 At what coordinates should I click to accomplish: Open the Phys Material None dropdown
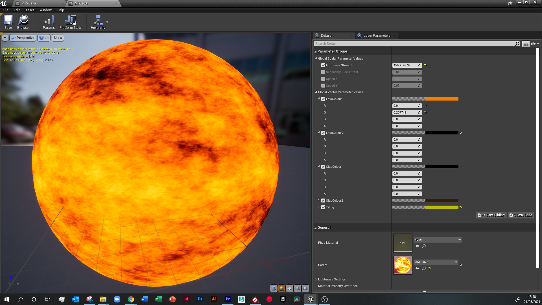coord(437,240)
